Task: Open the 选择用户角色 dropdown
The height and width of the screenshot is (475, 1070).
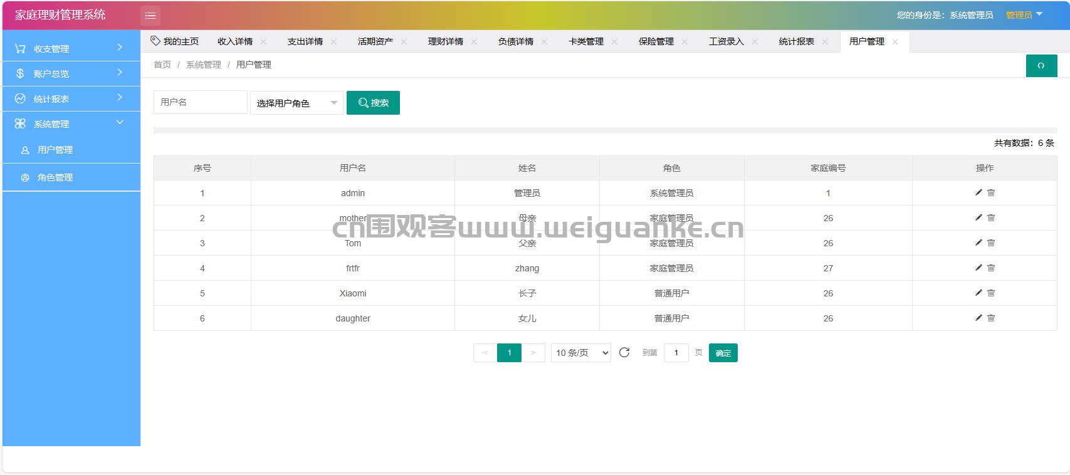Action: pyautogui.click(x=297, y=103)
